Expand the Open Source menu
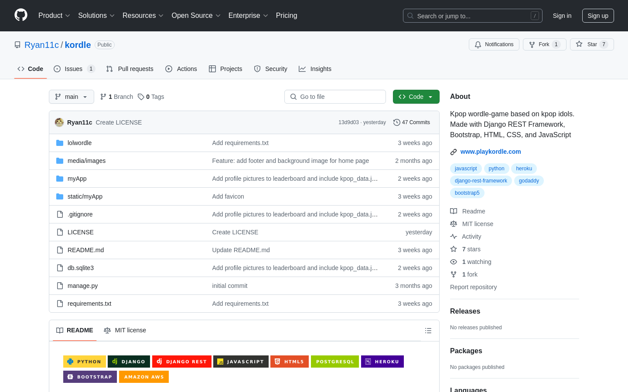Image resolution: width=628 pixels, height=392 pixels. point(196,16)
